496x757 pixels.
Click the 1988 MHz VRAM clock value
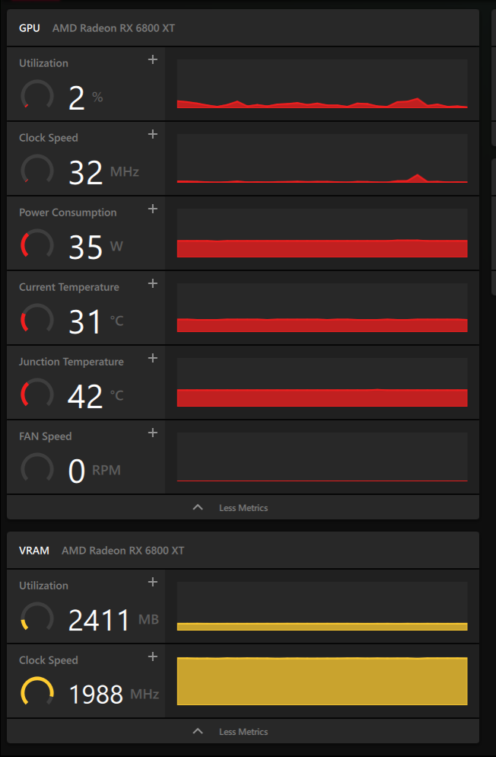point(114,695)
